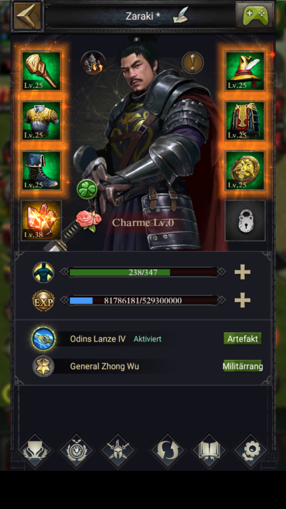
Task: Open the golden chest armor slot
Action: [41, 121]
